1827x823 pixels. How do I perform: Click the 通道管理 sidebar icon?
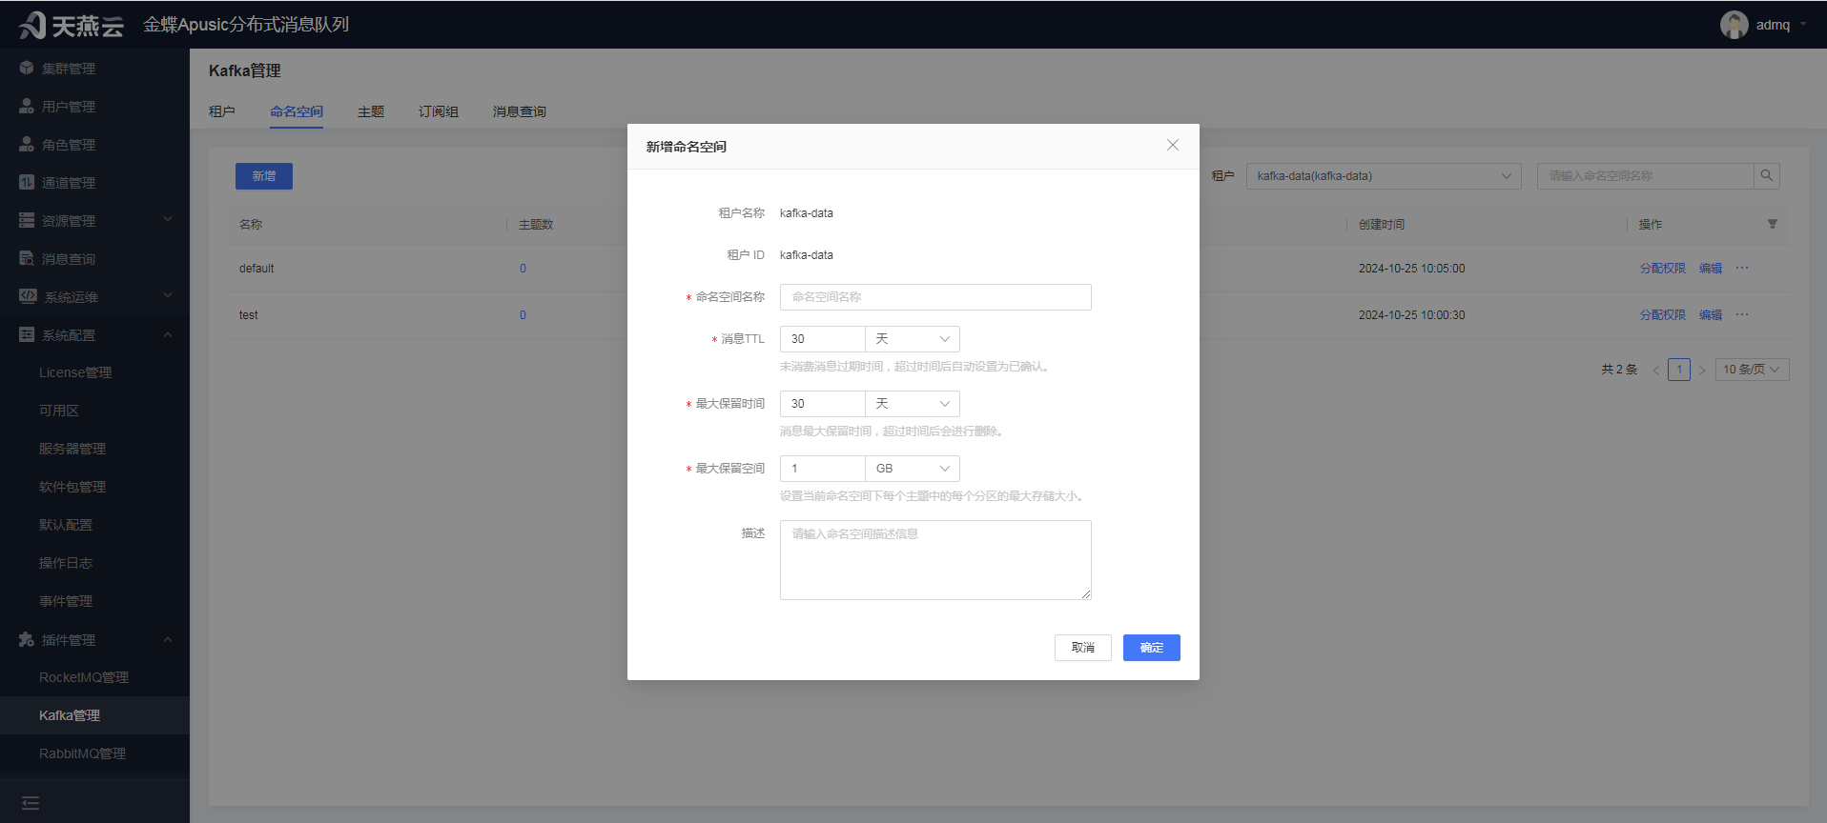27,183
